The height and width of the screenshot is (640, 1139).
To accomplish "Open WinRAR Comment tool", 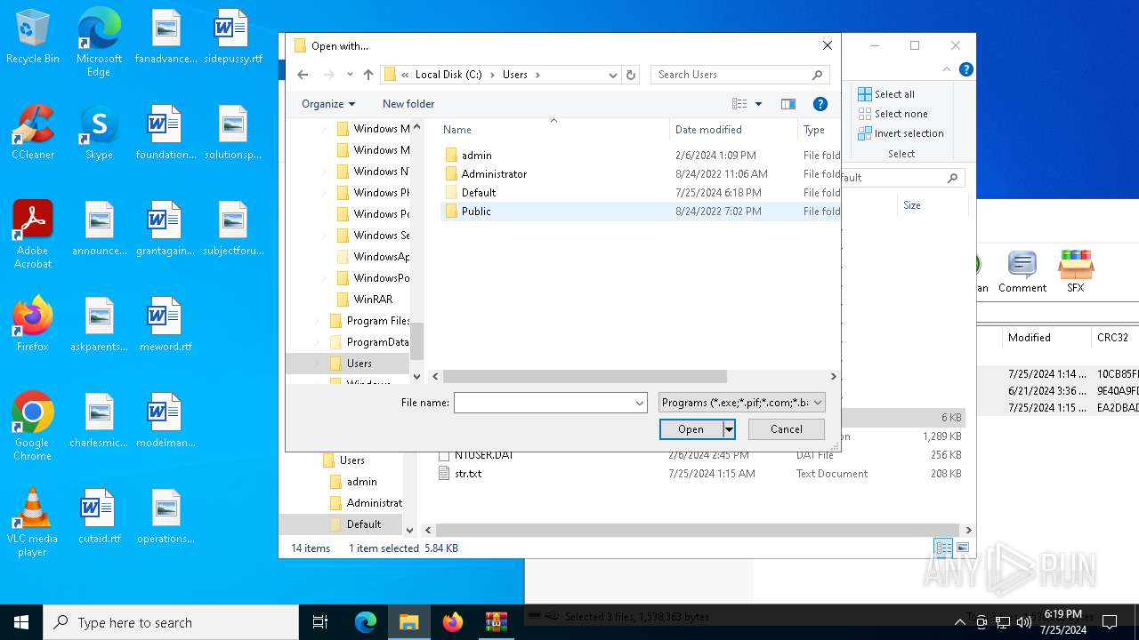I will 1022,272.
